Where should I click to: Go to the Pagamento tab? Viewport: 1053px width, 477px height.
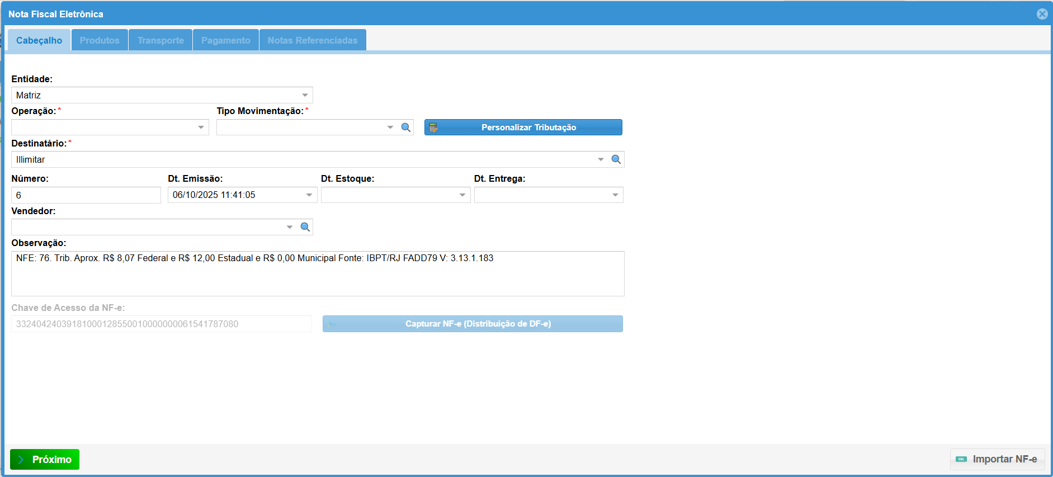225,40
